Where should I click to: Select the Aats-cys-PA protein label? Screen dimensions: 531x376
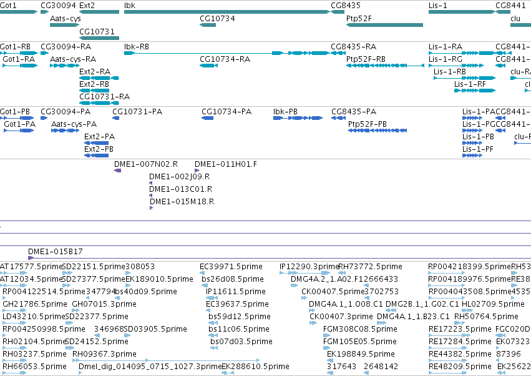[x=74, y=124]
